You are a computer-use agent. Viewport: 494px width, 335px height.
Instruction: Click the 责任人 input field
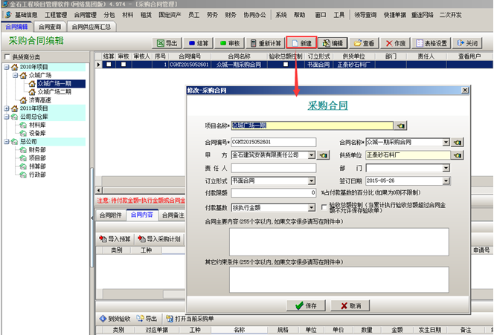(274, 168)
